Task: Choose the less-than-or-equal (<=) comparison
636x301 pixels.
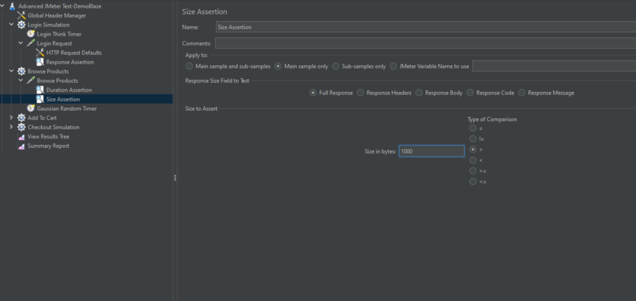Action: pyautogui.click(x=473, y=181)
